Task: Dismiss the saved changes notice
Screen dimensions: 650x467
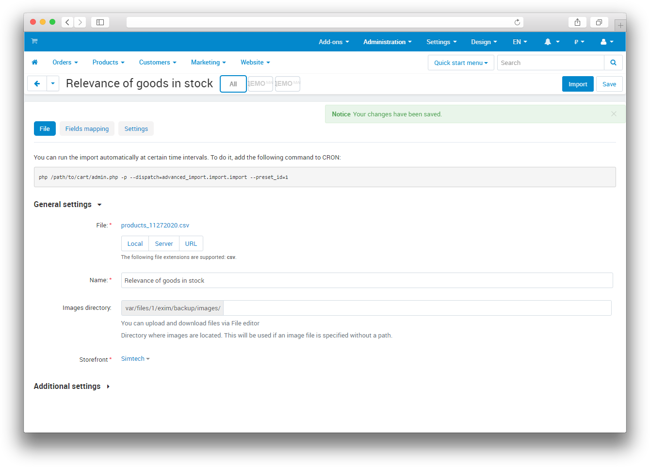Action: tap(614, 114)
